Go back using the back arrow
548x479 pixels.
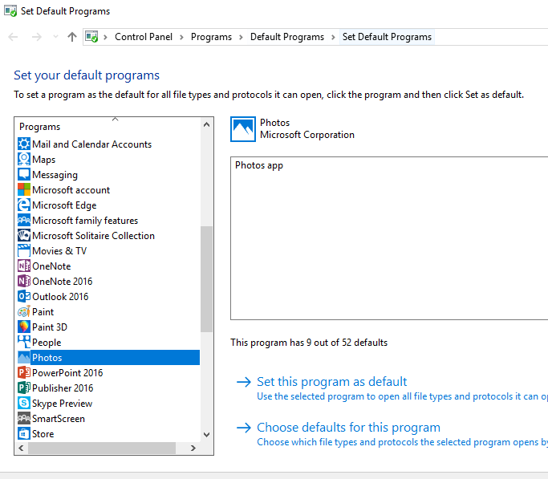(x=13, y=37)
